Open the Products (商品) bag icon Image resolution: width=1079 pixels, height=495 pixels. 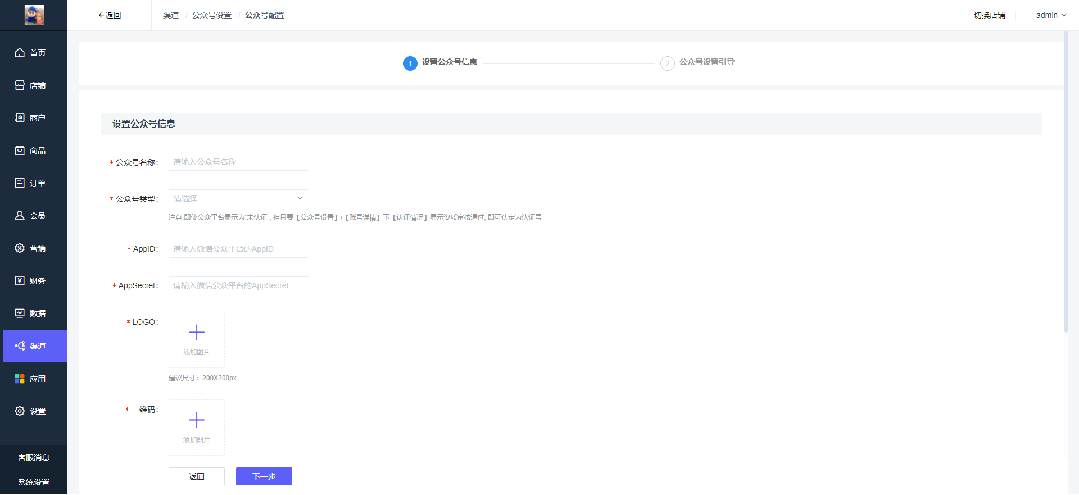[20, 151]
